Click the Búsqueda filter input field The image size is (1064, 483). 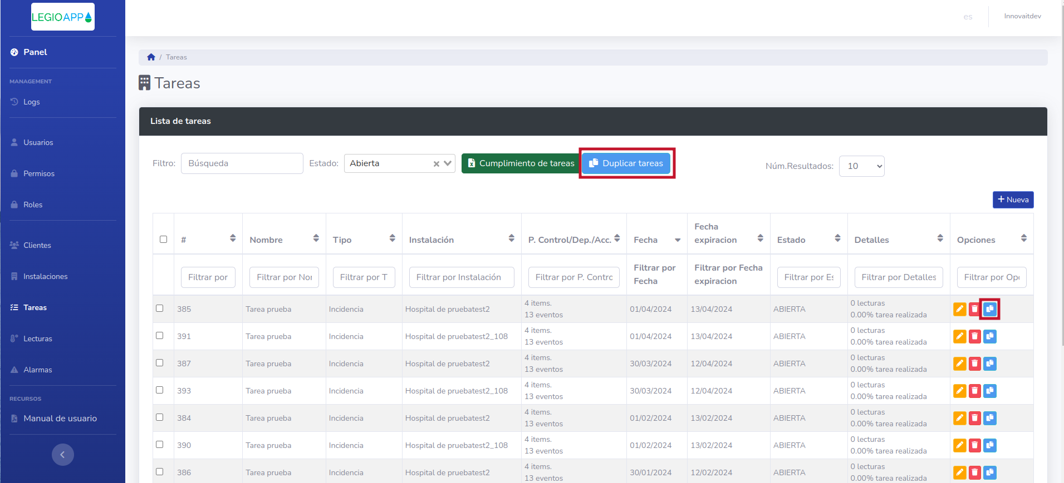coord(242,163)
